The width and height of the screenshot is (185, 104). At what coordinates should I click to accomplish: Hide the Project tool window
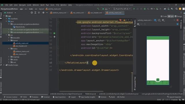coord(47,13)
